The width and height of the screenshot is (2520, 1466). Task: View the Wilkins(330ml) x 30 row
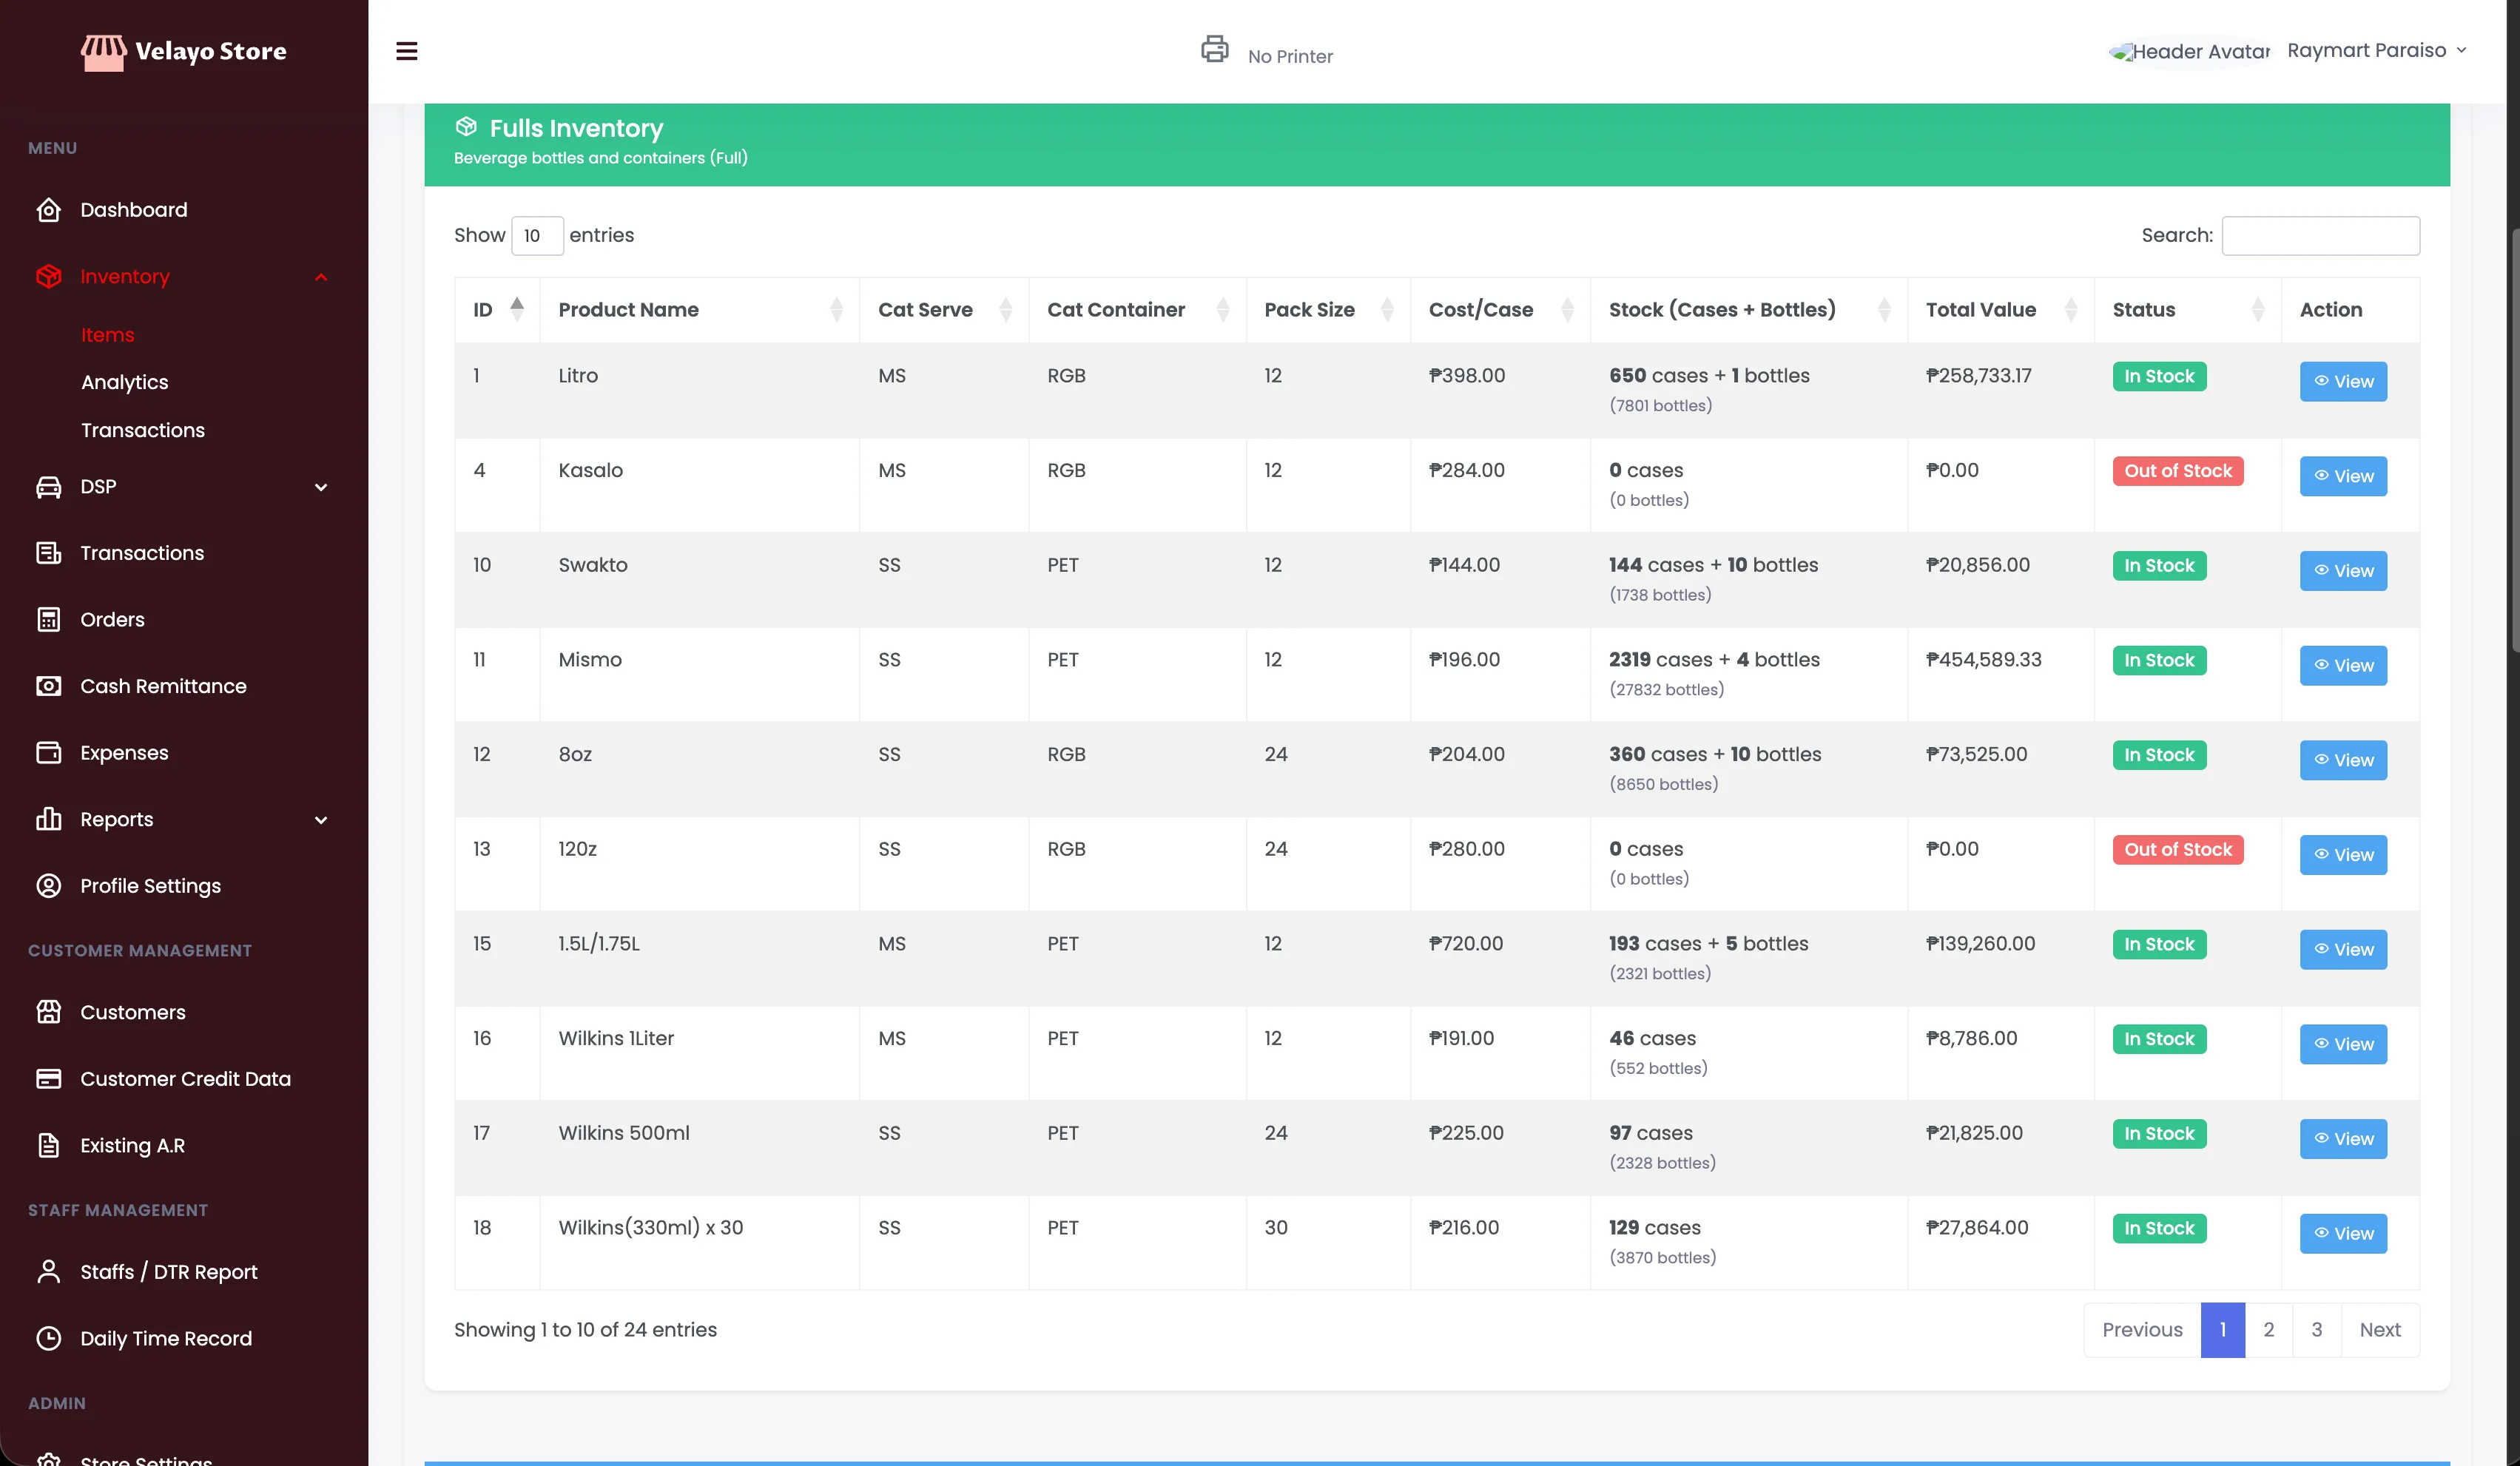tap(2343, 1233)
